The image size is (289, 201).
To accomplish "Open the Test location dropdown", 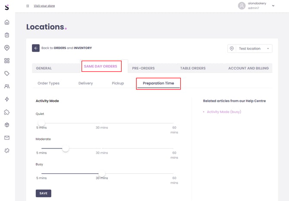I will (x=250, y=49).
